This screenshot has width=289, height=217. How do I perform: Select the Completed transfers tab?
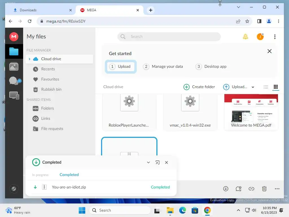pyautogui.click(x=69, y=175)
